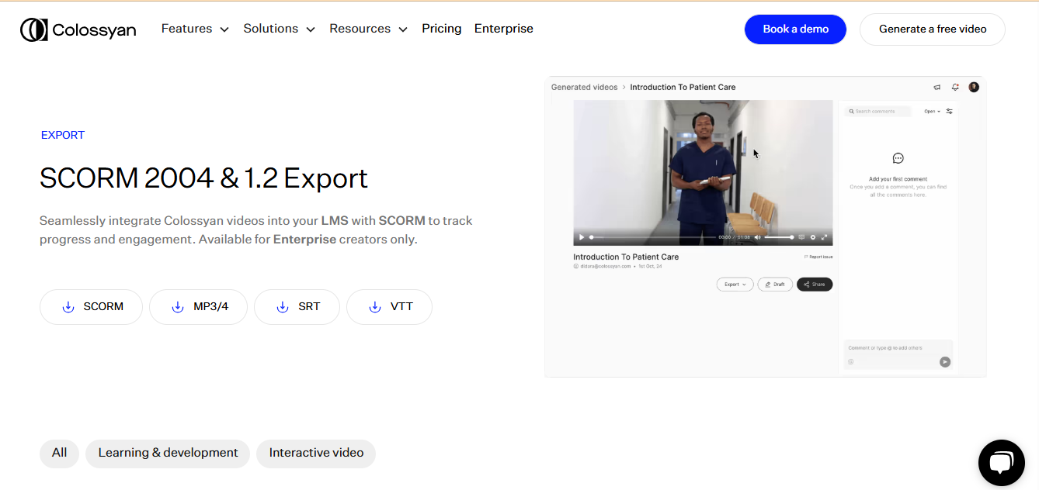
Task: Click the SCORM pill button label
Action: (103, 307)
